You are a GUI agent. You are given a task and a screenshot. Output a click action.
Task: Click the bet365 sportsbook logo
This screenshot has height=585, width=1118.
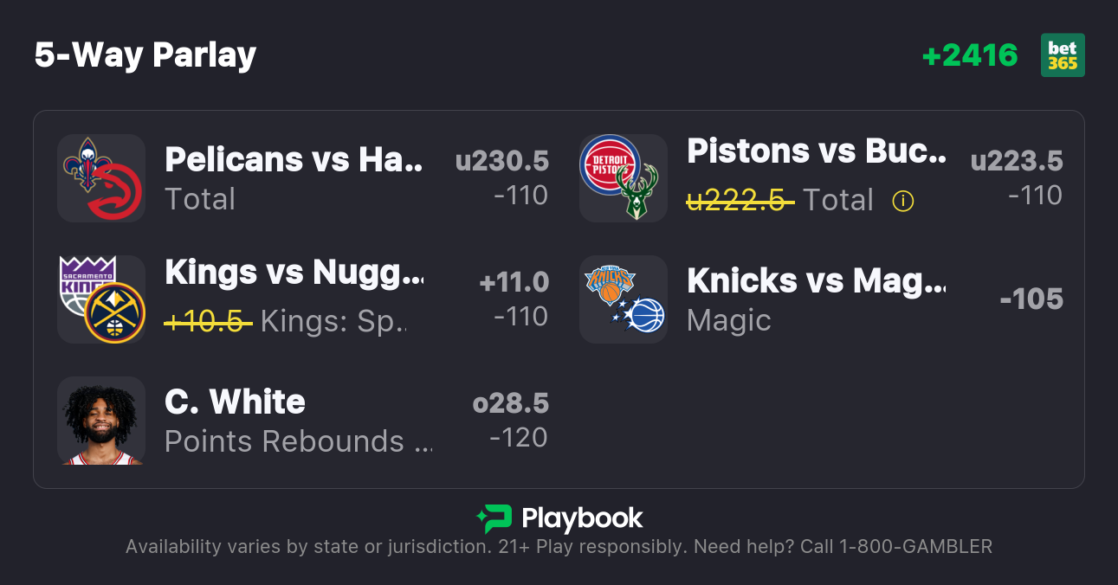pyautogui.click(x=1063, y=55)
